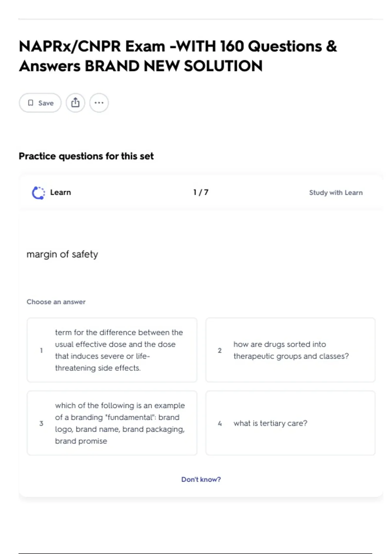Click the number 1 answer badge
391x554 pixels.
point(41,350)
